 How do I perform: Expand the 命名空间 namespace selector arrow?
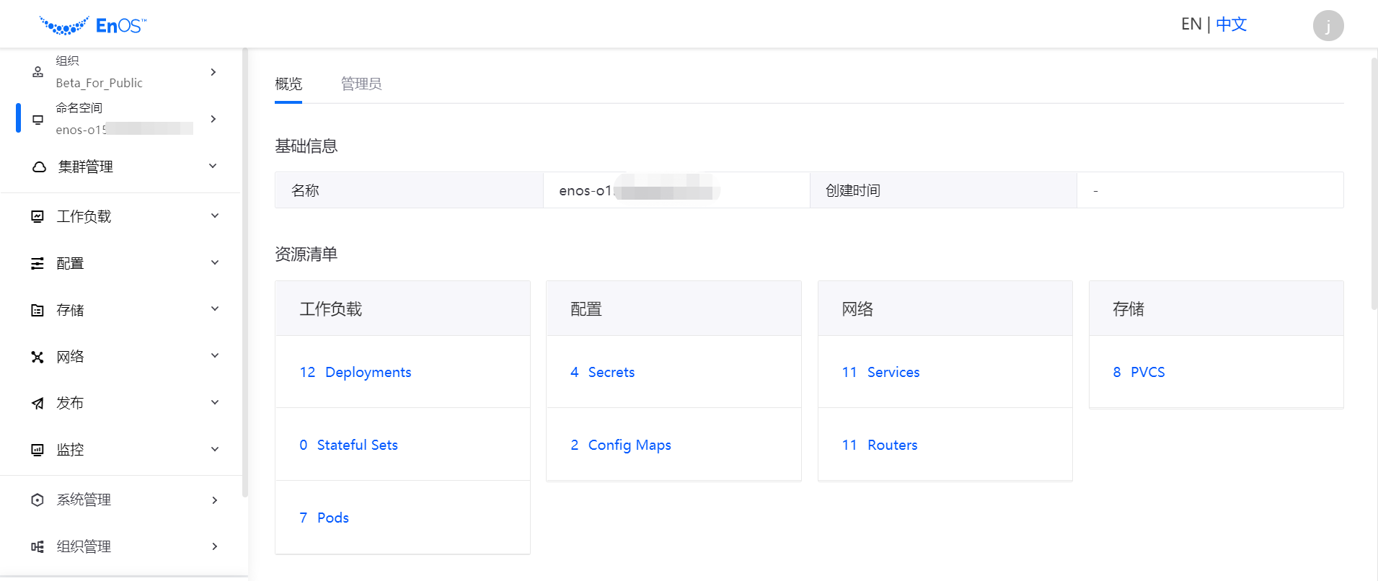[x=213, y=119]
